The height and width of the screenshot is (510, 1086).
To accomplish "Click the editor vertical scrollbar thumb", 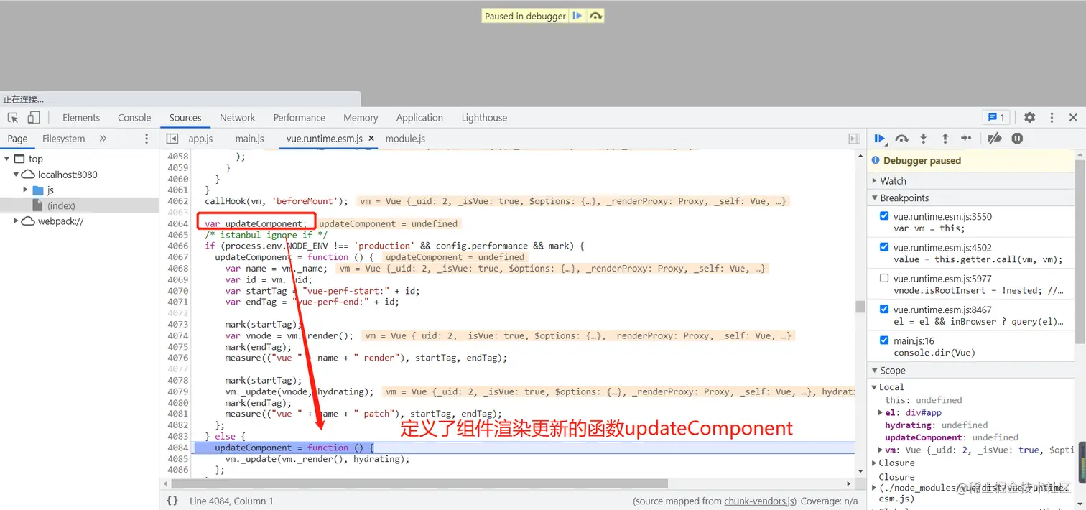I will tap(860, 307).
